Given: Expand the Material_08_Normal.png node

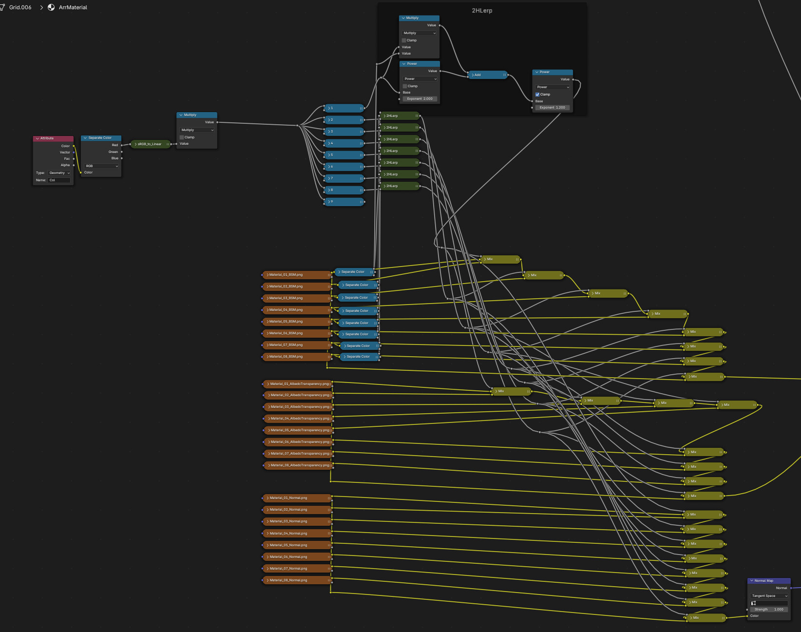Looking at the screenshot, I should (267, 580).
